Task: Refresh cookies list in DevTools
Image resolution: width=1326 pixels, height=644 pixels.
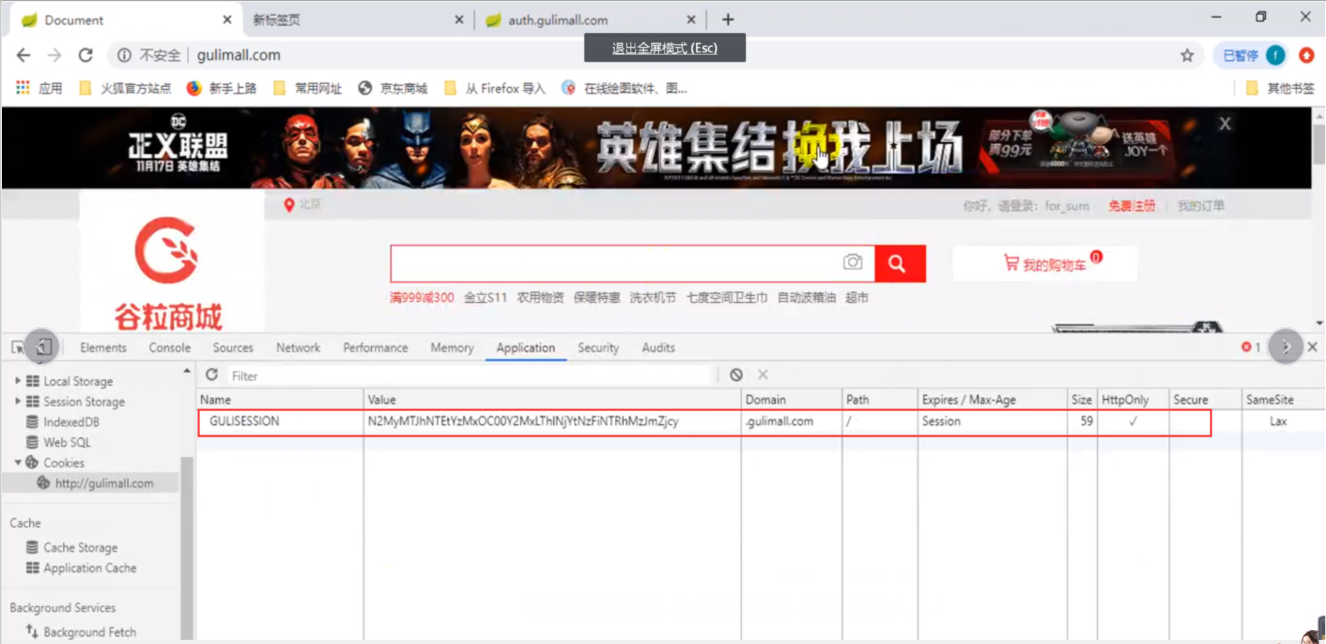Action: 212,375
